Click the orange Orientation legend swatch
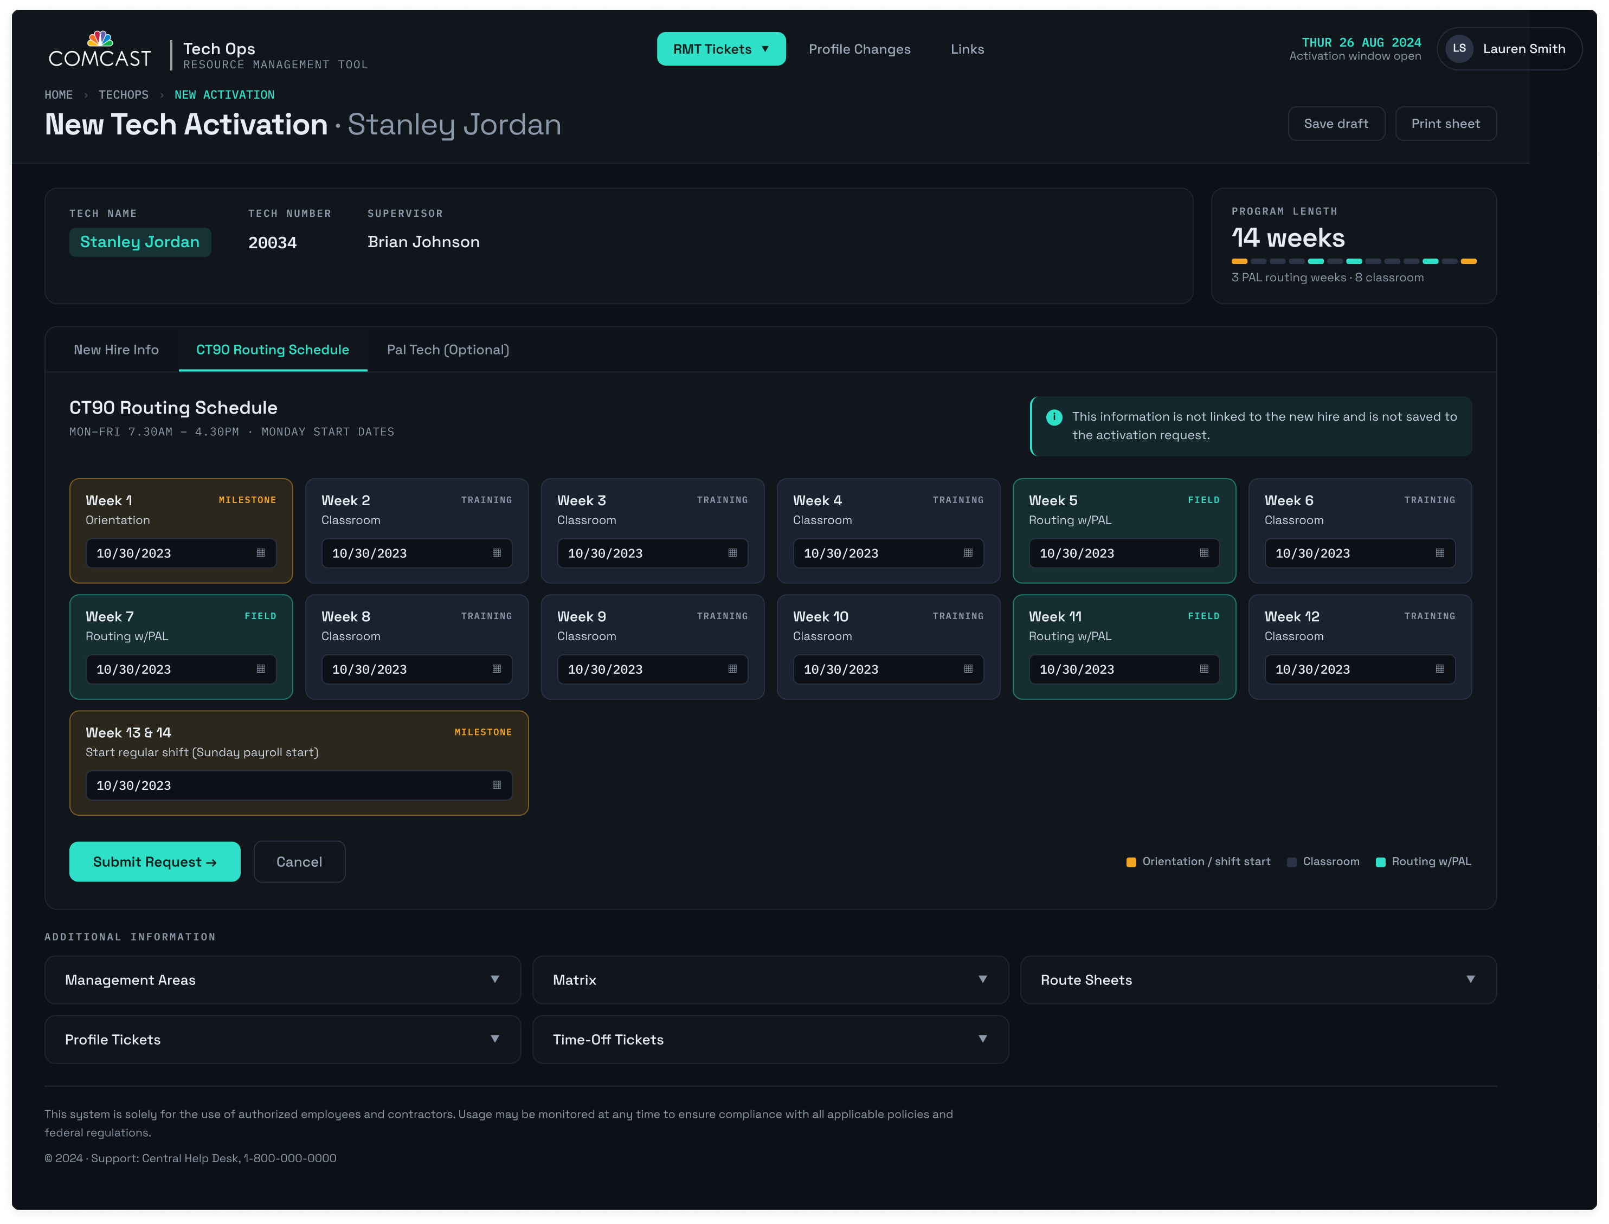This screenshot has width=1609, height=1224. click(1131, 862)
